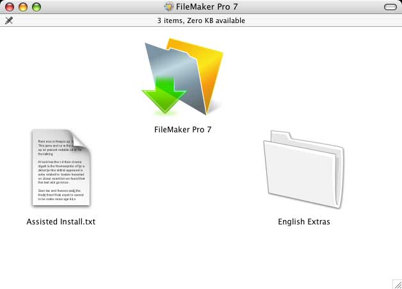Open the FileMaker Pro 7 installer icon
402x289 pixels.
click(x=182, y=77)
